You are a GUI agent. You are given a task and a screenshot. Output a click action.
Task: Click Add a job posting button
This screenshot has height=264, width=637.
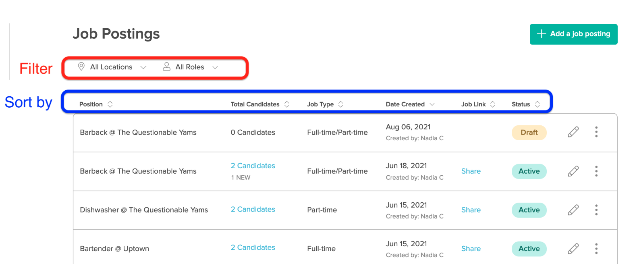pos(573,34)
